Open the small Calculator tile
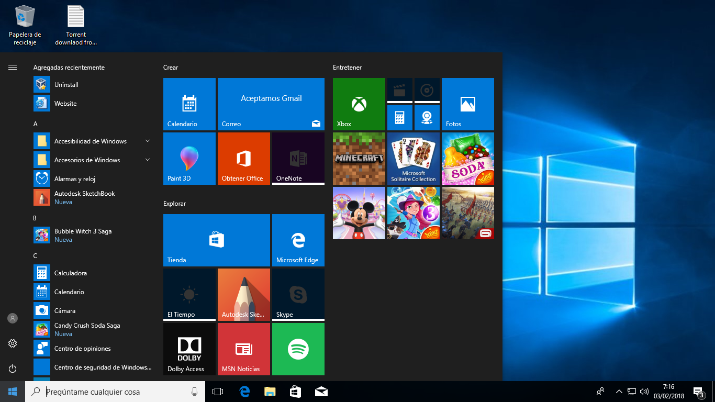 tap(400, 118)
